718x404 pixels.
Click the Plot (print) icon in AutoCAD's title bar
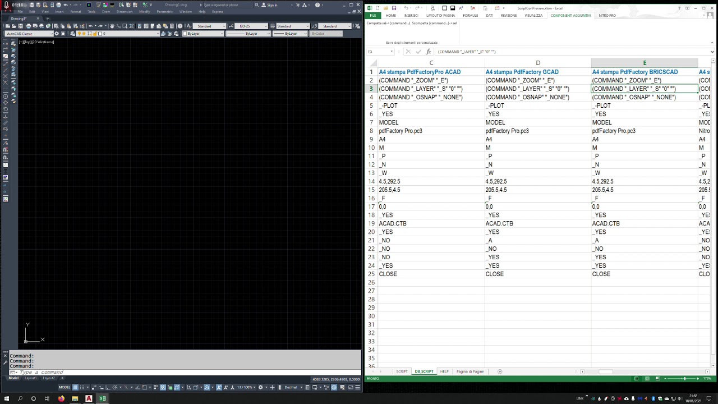click(x=58, y=4)
